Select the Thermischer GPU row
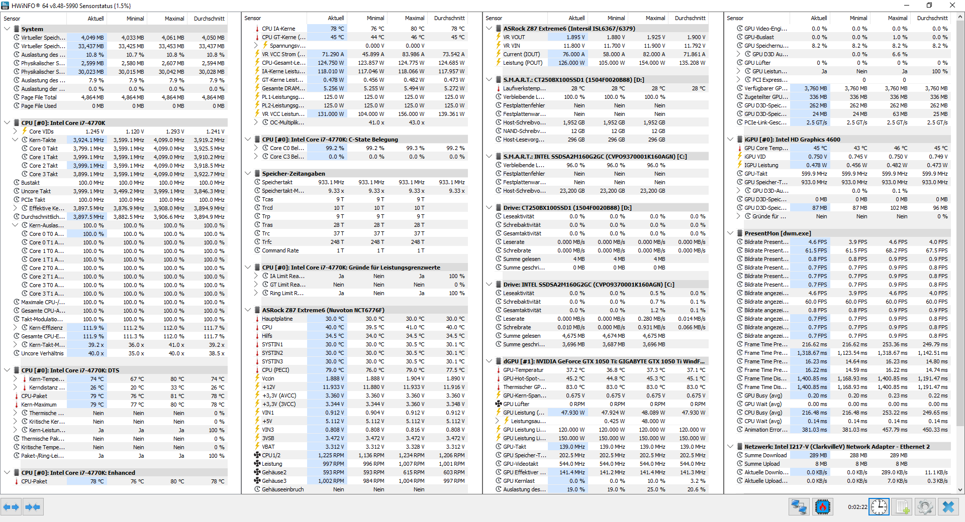965x522 pixels. click(x=597, y=387)
